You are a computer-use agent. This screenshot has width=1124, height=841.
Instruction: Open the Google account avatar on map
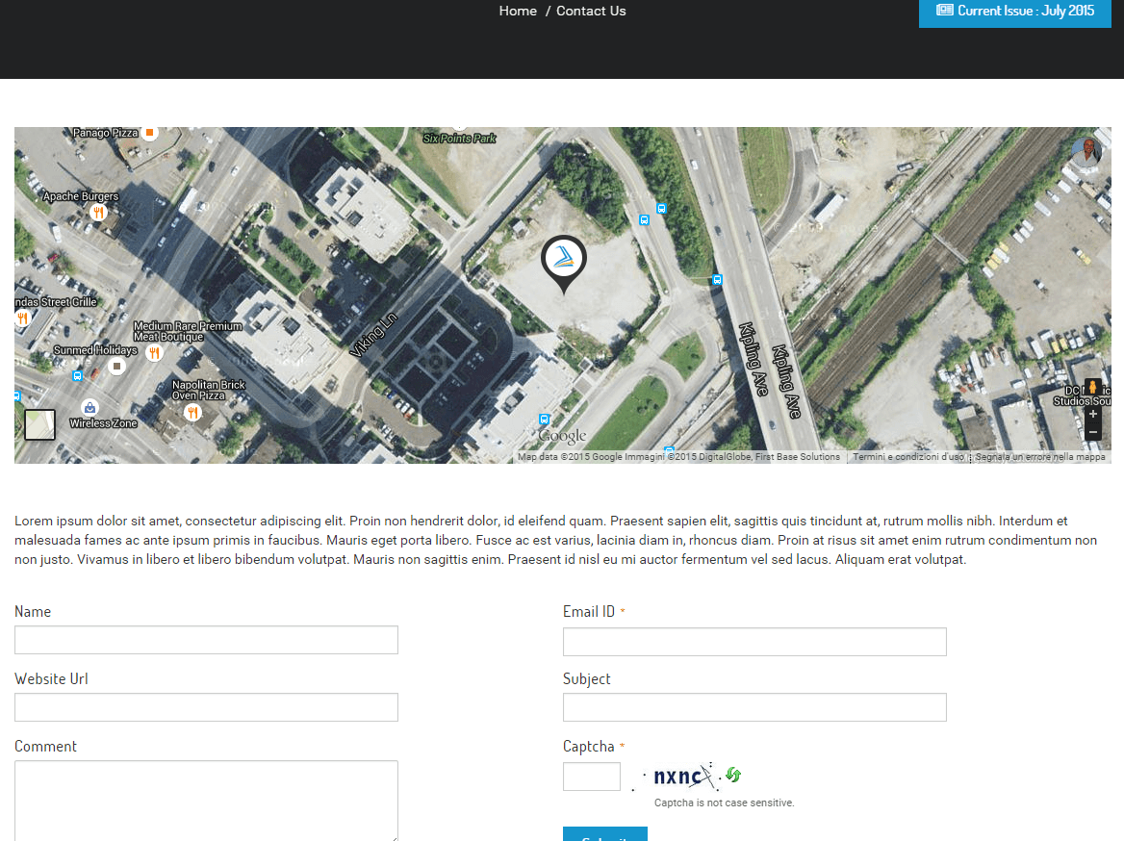tap(1086, 152)
